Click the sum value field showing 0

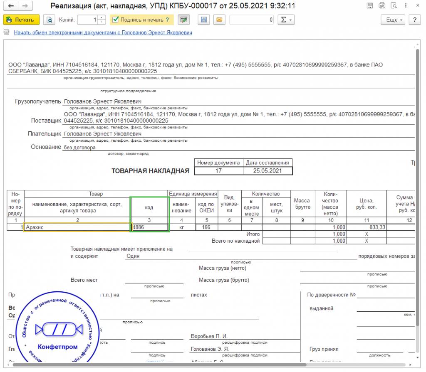click(252, 20)
